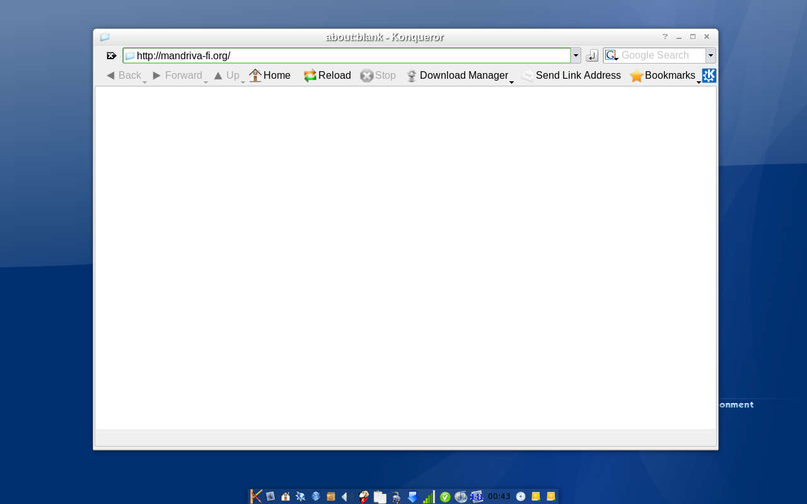Click the green network signal bars icon
This screenshot has height=504, width=807.
[429, 497]
